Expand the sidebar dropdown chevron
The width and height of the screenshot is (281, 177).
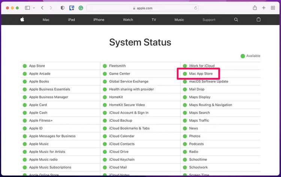(34, 8)
